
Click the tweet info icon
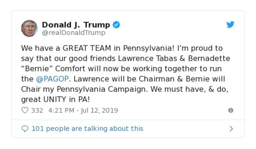[x=231, y=110]
